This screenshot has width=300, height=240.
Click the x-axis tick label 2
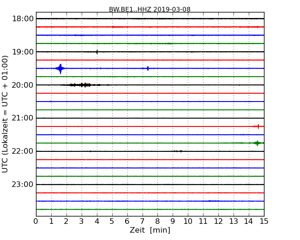[x=66, y=221]
